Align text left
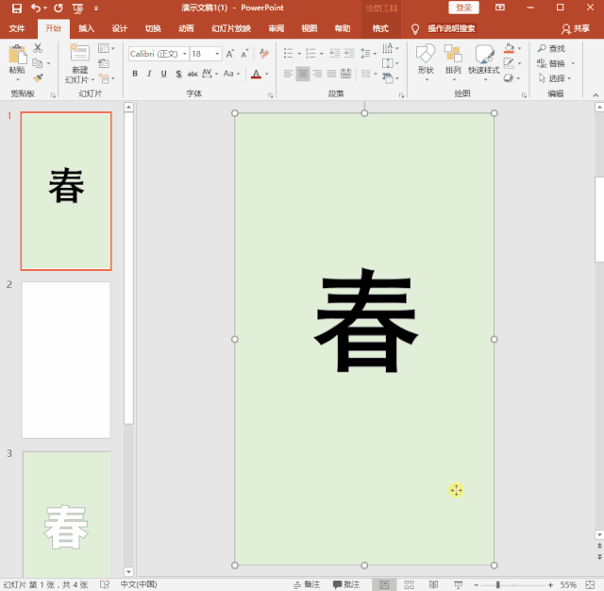Screen dimensions: 604x591 (288, 74)
